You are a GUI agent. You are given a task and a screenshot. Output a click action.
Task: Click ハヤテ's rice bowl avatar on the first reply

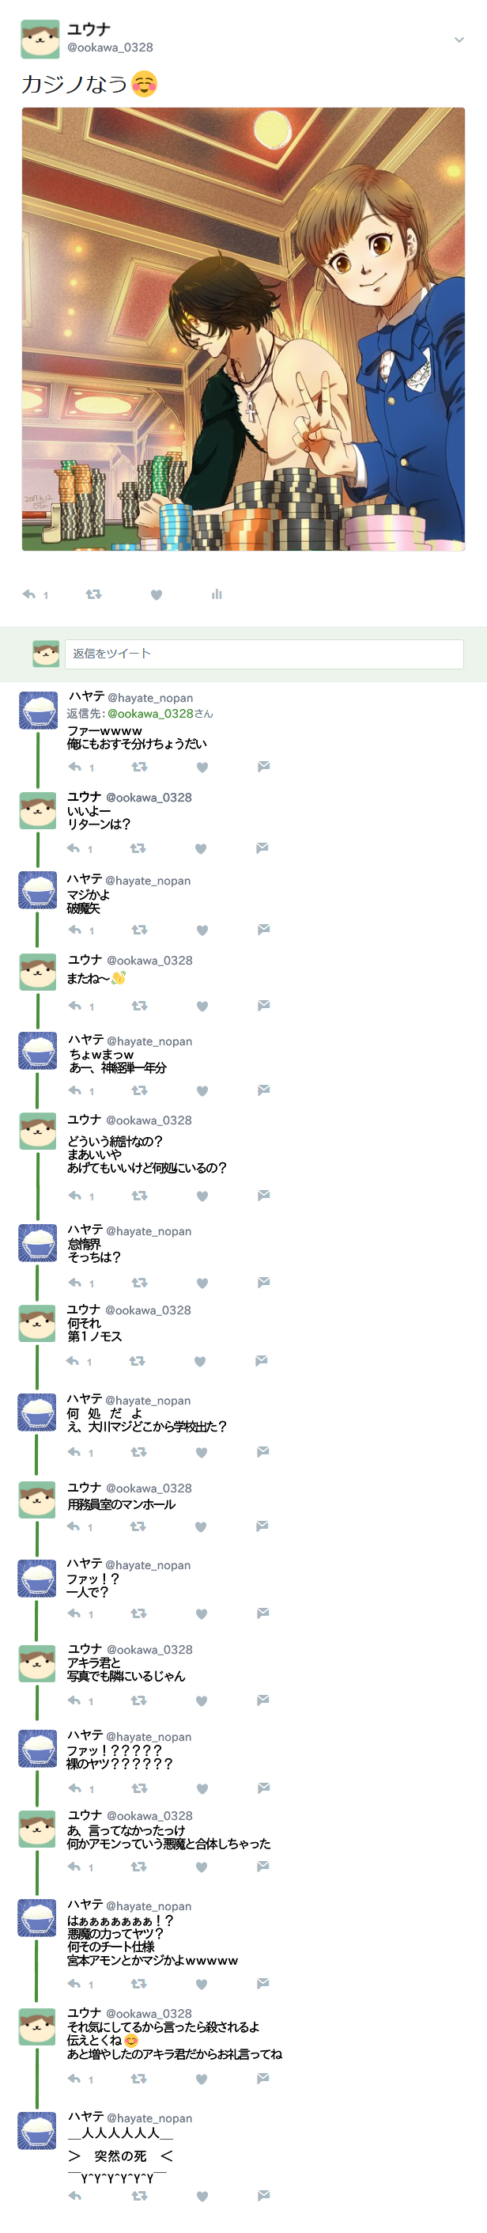[38, 711]
